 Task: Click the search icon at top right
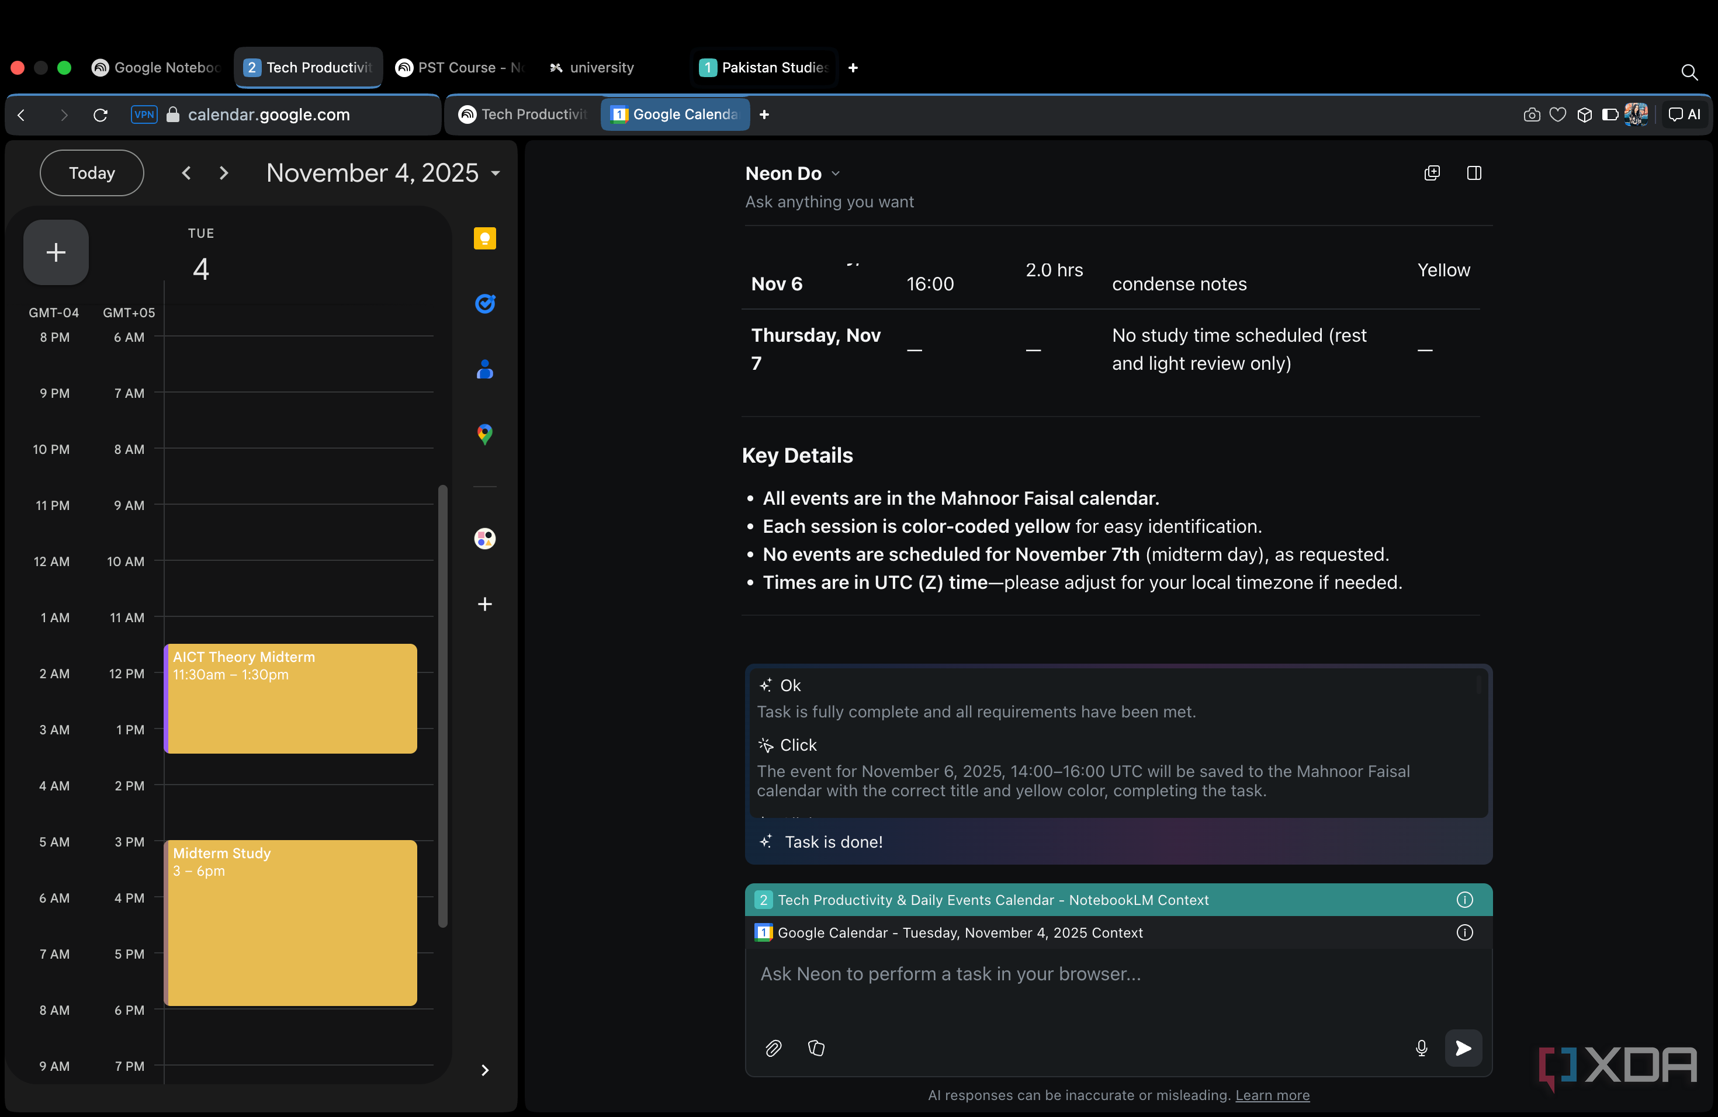[x=1688, y=71]
